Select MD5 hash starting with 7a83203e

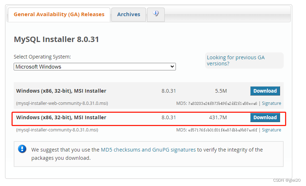(223, 103)
